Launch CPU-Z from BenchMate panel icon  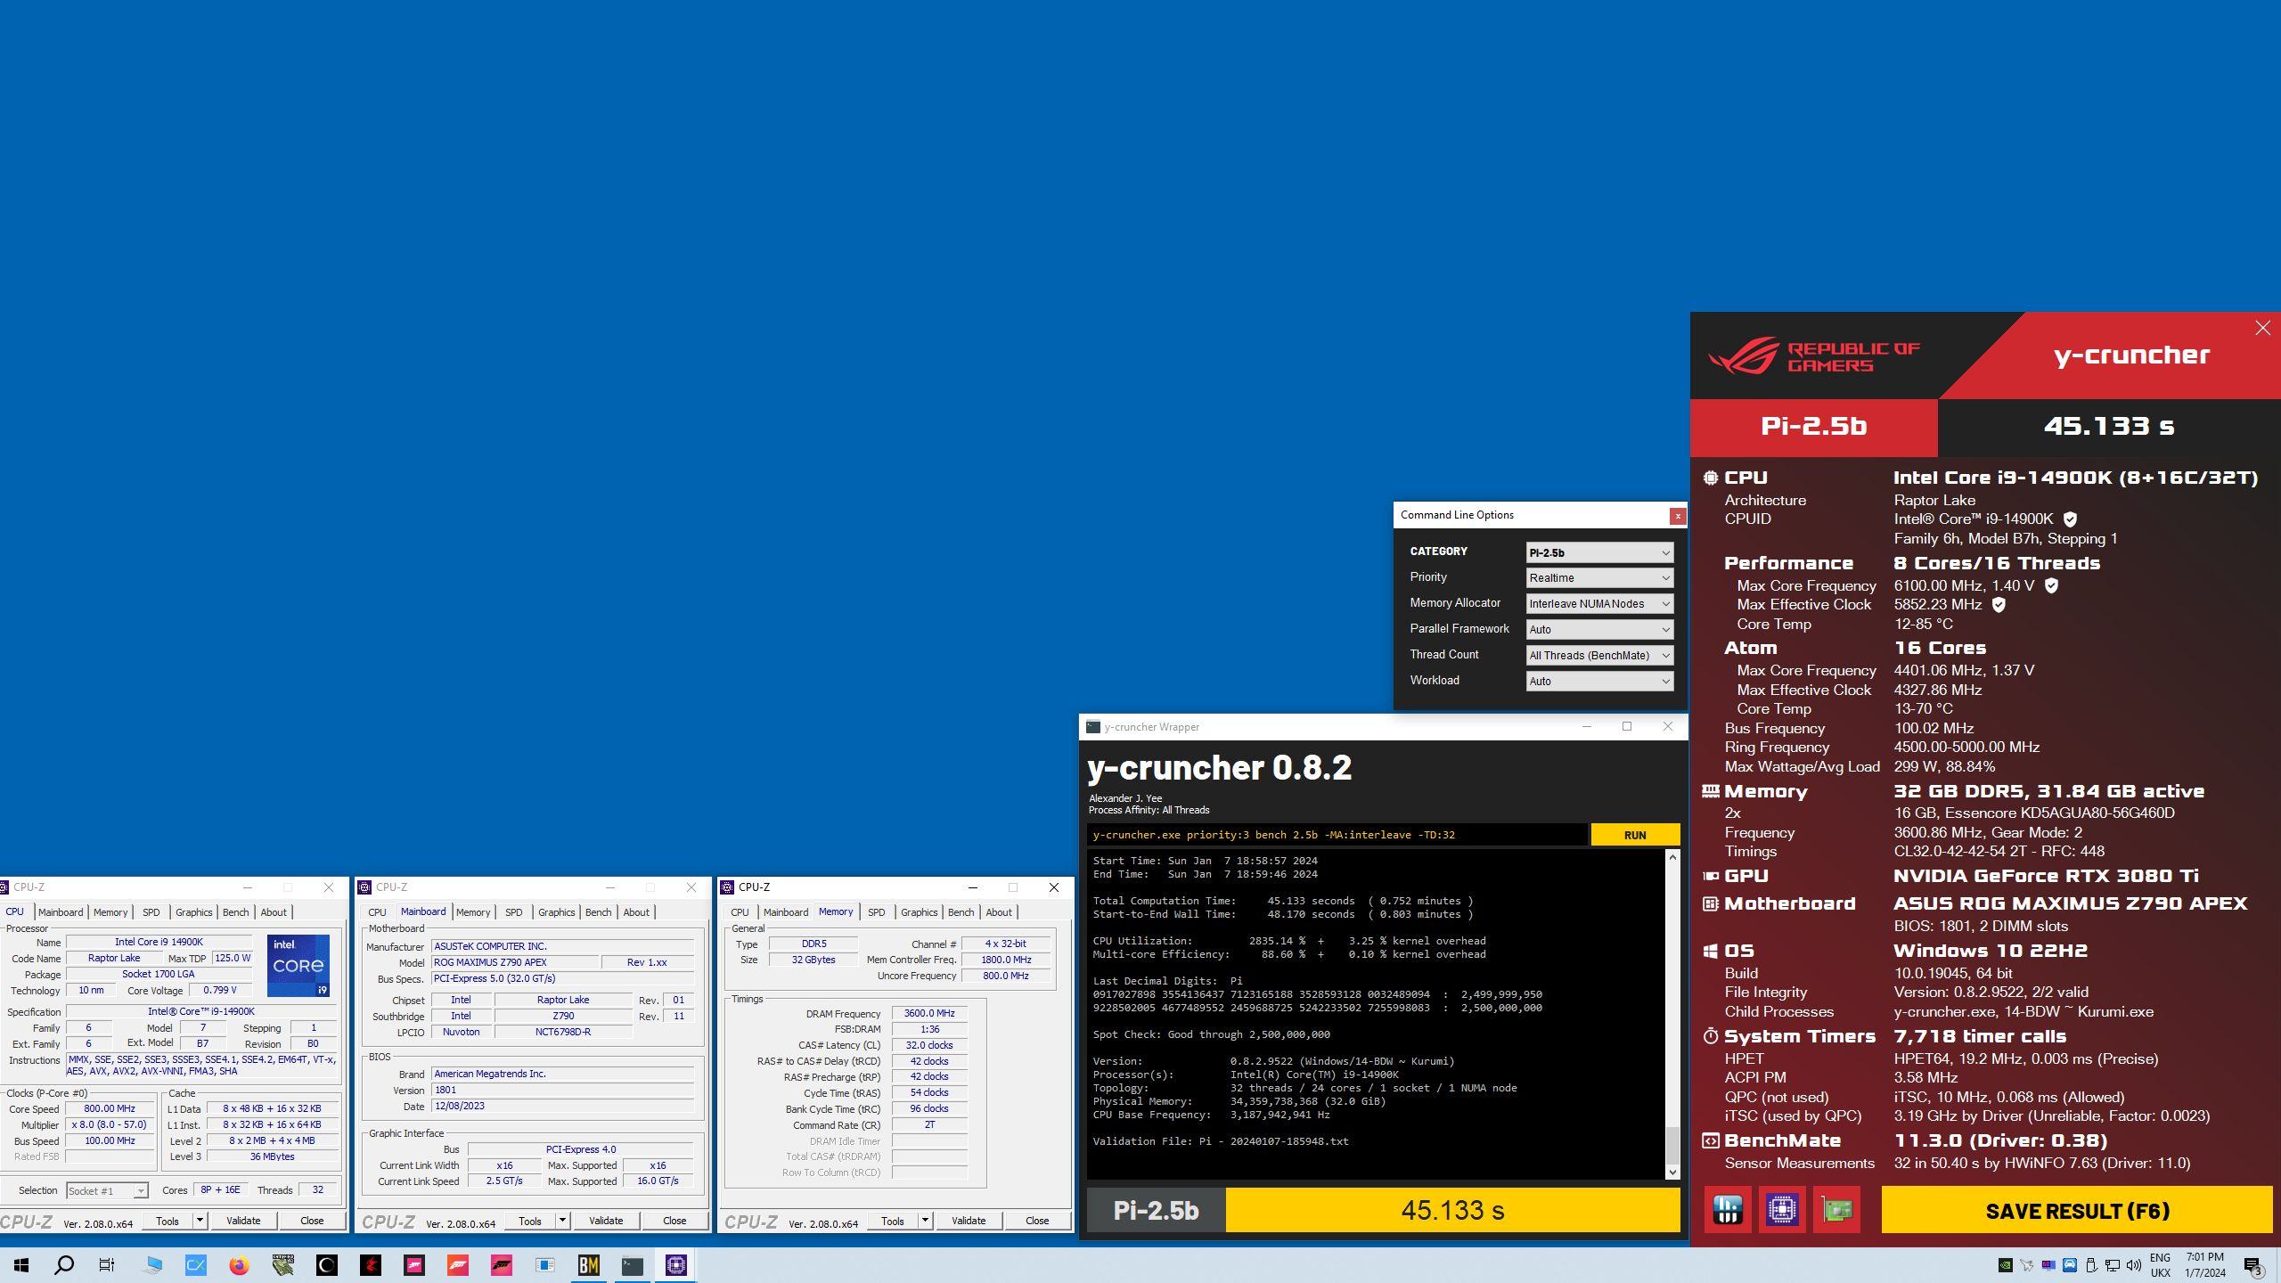[x=1782, y=1210]
